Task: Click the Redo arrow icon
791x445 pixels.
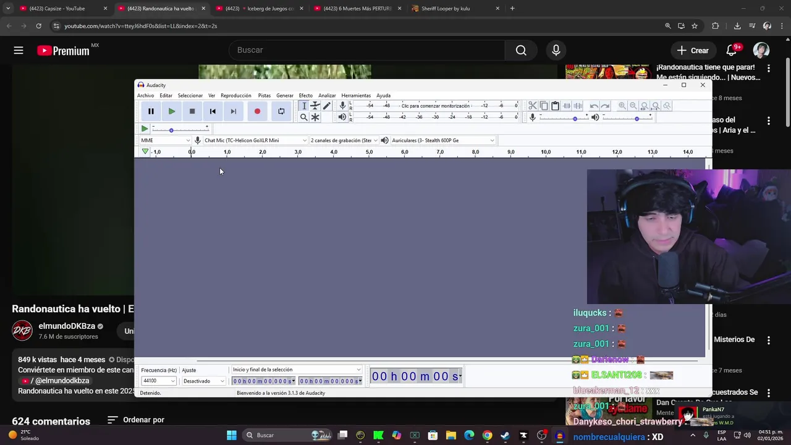Action: [x=605, y=106]
